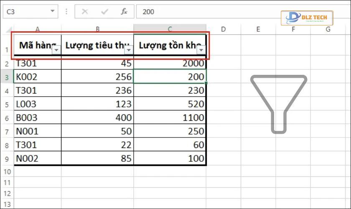Select row 1 header
The image size is (351, 209).
pos(7,45)
